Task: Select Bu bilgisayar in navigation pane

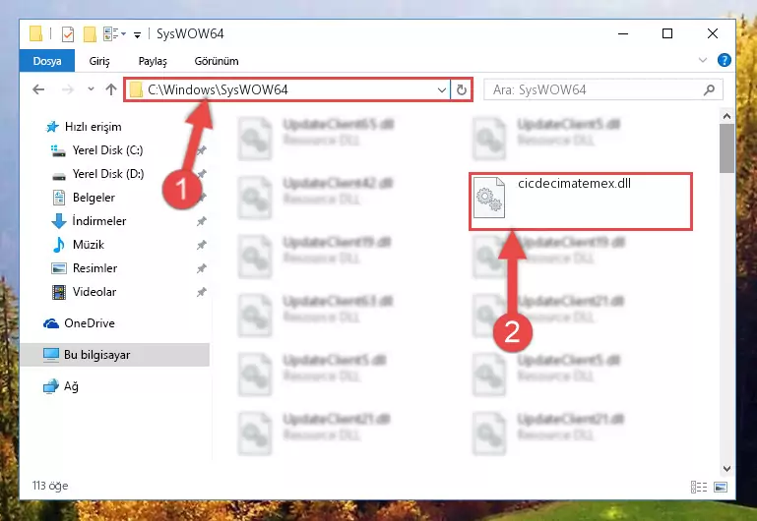Action: (114, 355)
